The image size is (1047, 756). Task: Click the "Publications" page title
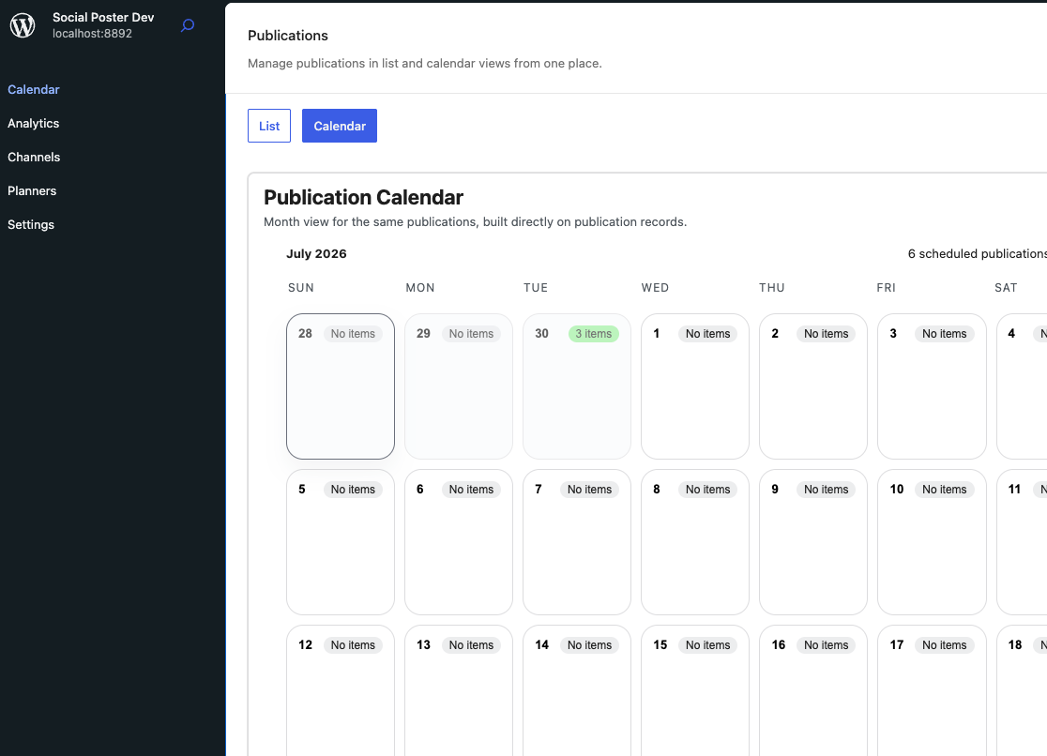288,36
